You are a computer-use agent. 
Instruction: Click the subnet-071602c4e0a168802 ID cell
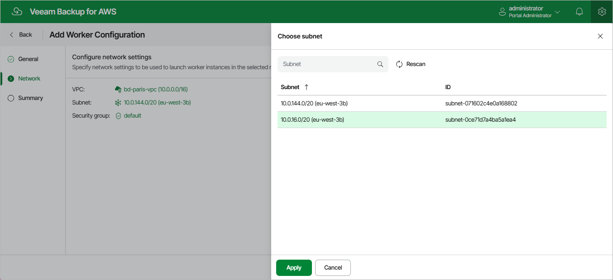pyautogui.click(x=481, y=104)
